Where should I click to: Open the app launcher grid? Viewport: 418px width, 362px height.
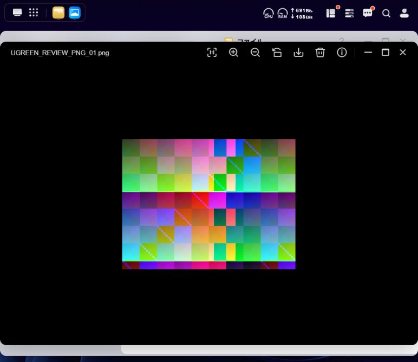tap(34, 12)
